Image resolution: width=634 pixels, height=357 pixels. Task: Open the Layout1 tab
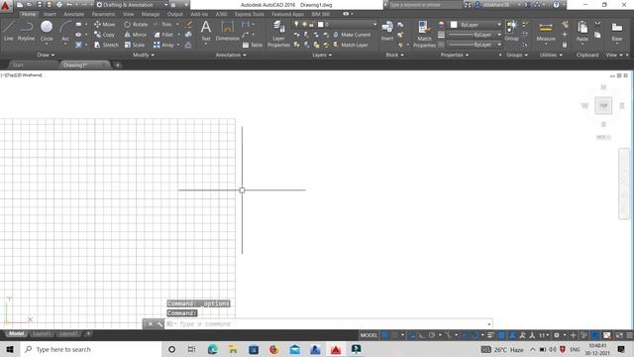point(42,334)
